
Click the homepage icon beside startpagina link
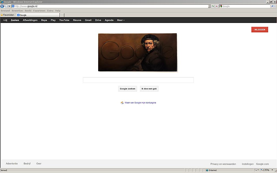click(122, 103)
